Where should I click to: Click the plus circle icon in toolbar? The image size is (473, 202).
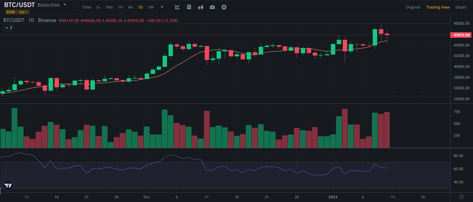(x=224, y=7)
